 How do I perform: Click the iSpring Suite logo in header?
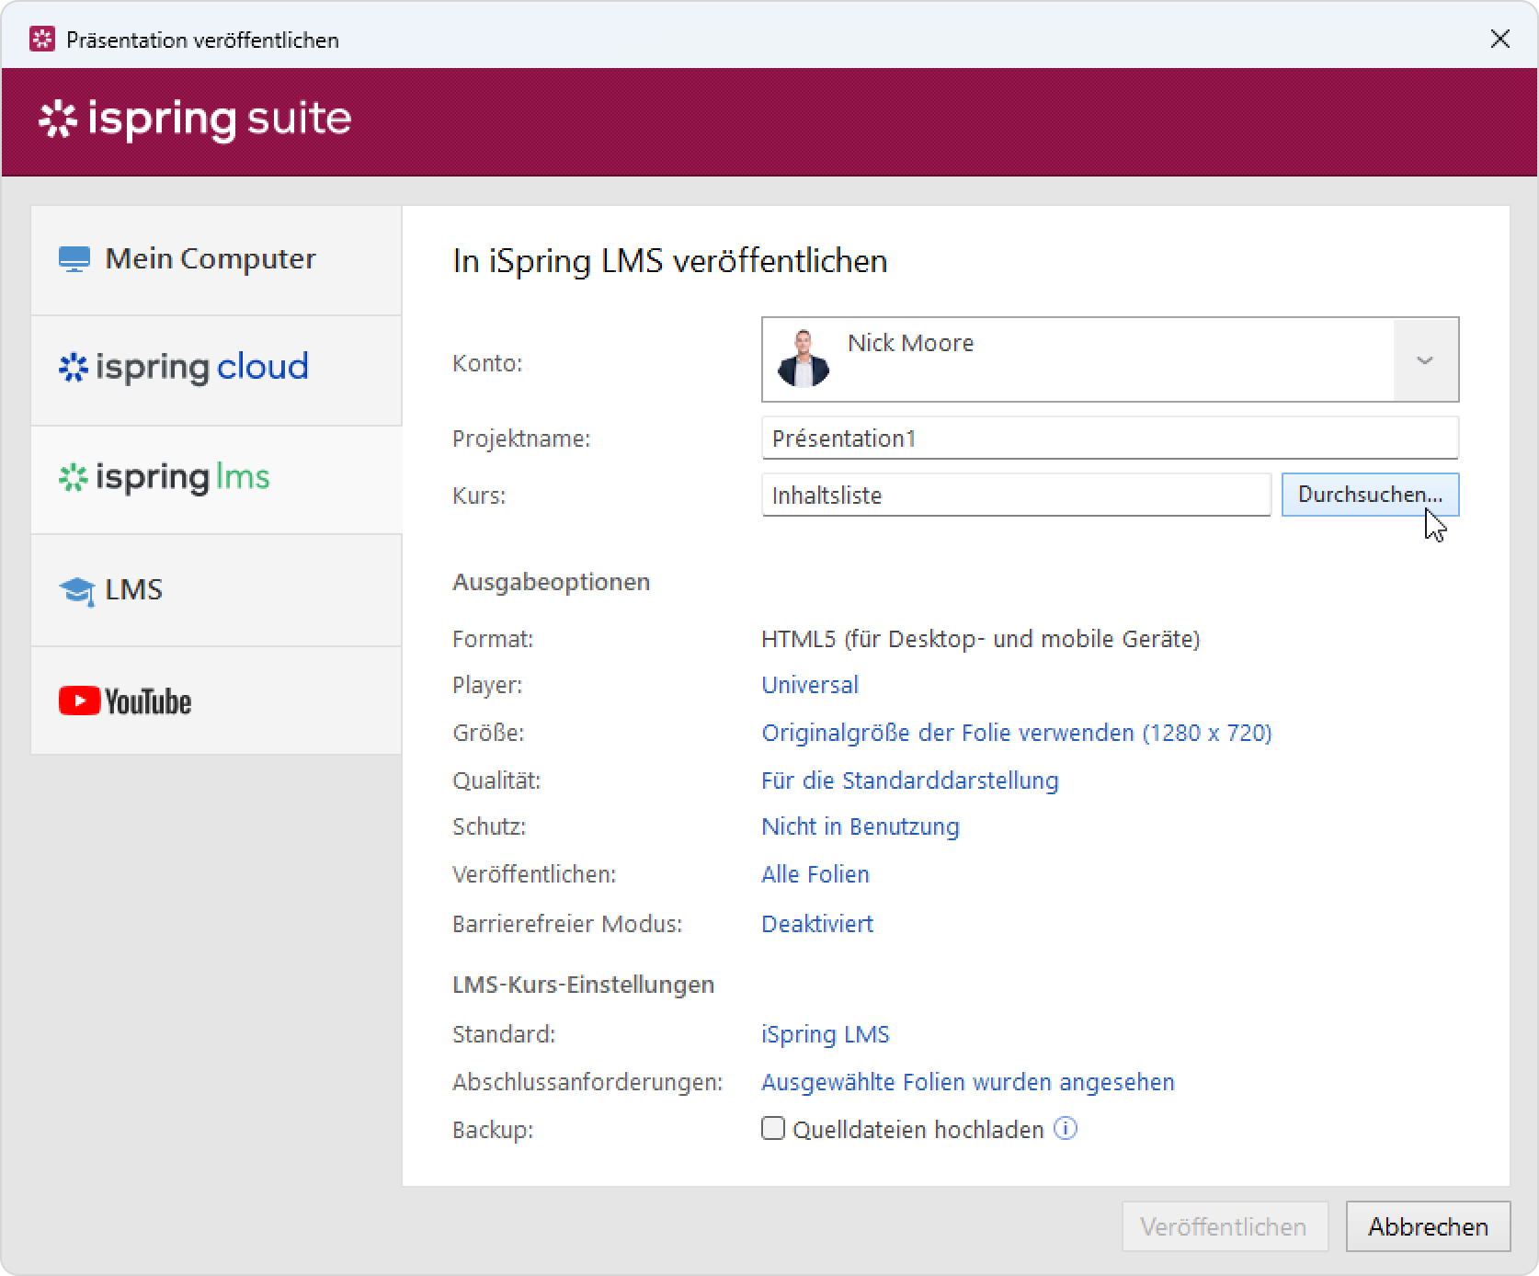coord(195,120)
